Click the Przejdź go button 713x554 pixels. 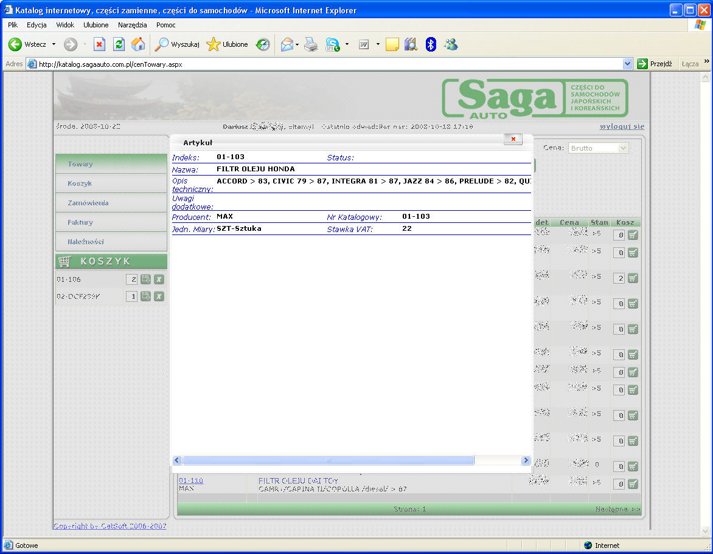pos(655,64)
